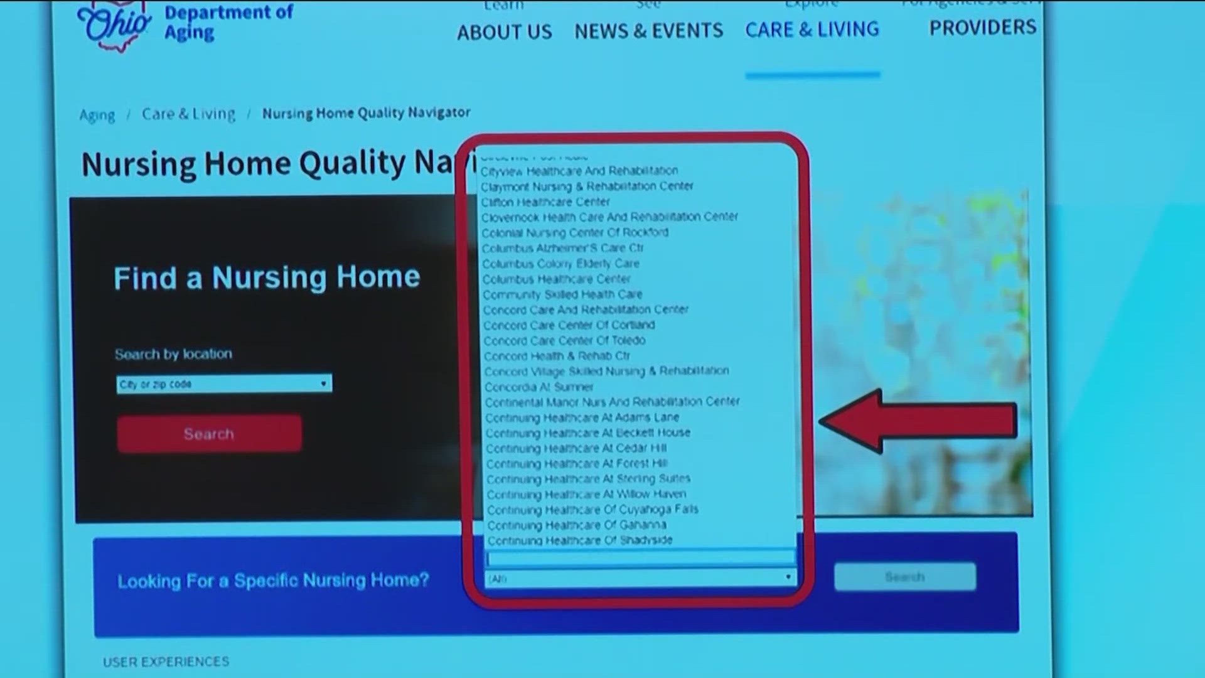1205x678 pixels.
Task: Select the name search input field
Action: (637, 559)
